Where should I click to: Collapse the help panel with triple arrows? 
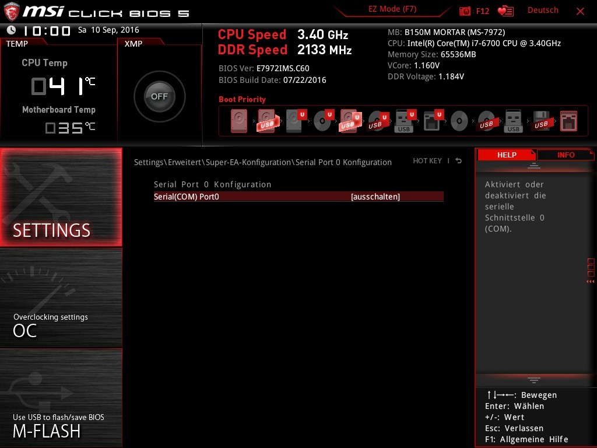click(590, 282)
